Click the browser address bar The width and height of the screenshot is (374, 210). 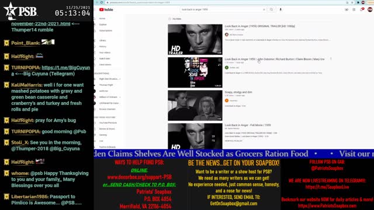click(x=224, y=2)
